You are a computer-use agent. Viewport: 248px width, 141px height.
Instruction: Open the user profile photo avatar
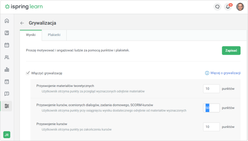[x=240, y=7]
